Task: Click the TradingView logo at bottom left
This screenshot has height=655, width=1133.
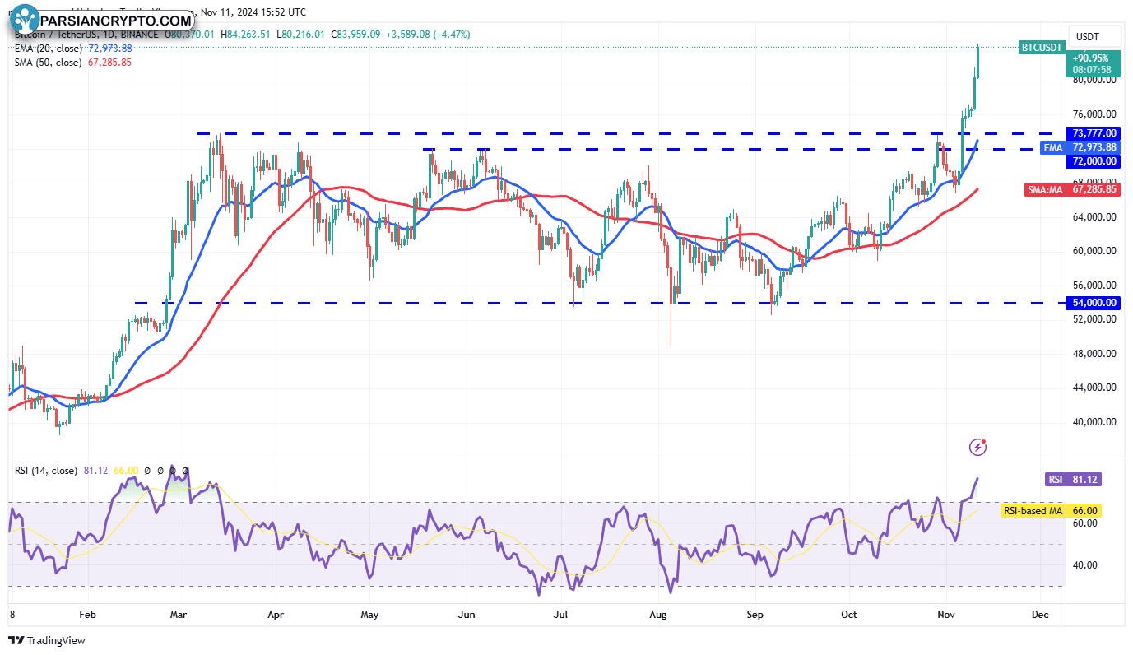Action: click(x=48, y=640)
